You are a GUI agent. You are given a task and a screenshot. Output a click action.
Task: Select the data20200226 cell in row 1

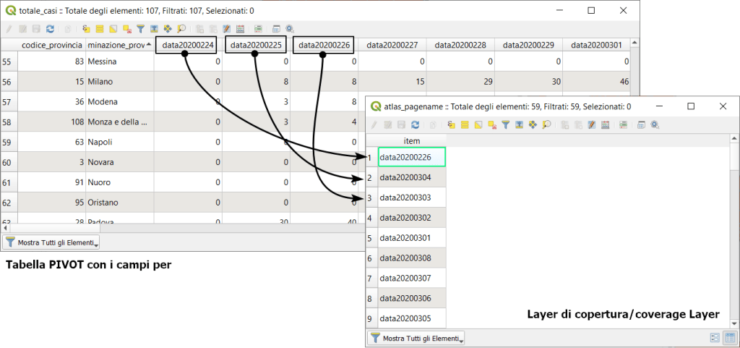[411, 157]
